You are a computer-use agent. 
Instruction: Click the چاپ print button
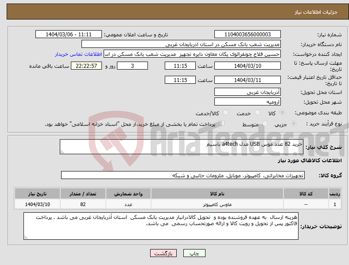tap(194, 253)
